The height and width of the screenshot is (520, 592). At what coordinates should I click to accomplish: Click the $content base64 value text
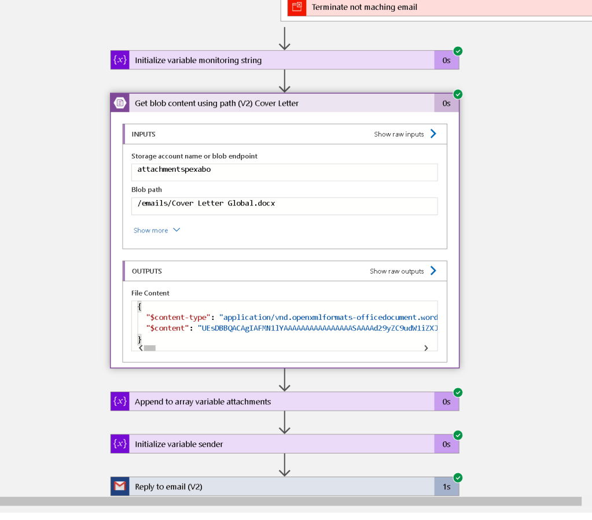point(318,329)
